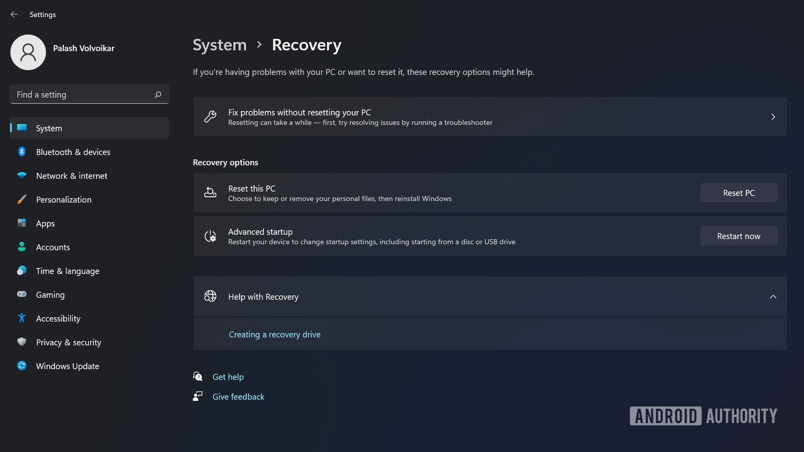Click the Apps icon
804x452 pixels.
click(x=22, y=223)
